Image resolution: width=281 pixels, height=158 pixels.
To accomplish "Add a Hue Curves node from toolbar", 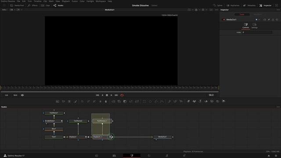I will point(94,101).
